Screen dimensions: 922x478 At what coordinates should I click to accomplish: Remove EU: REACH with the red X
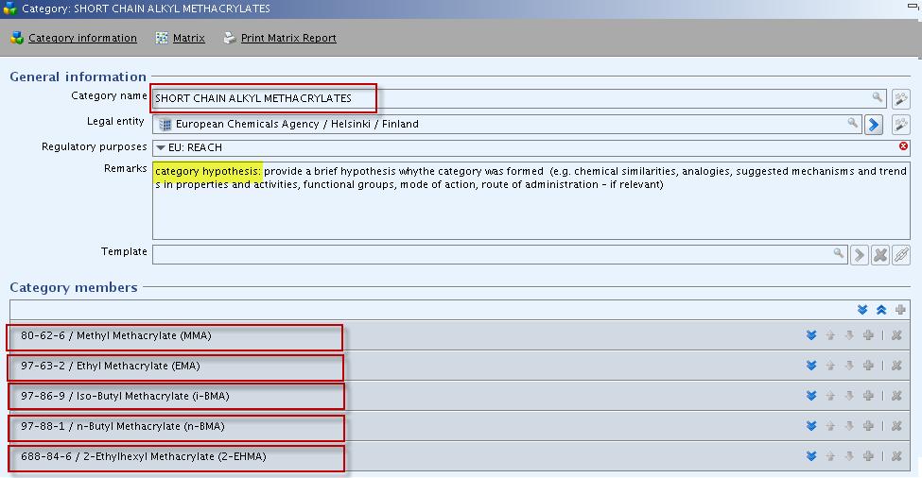(903, 146)
